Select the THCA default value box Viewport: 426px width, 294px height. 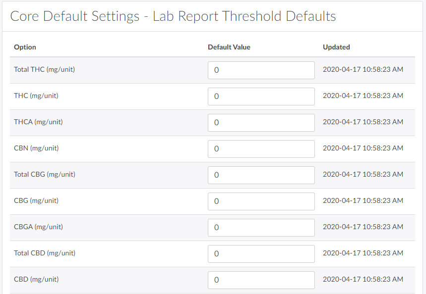click(261, 123)
